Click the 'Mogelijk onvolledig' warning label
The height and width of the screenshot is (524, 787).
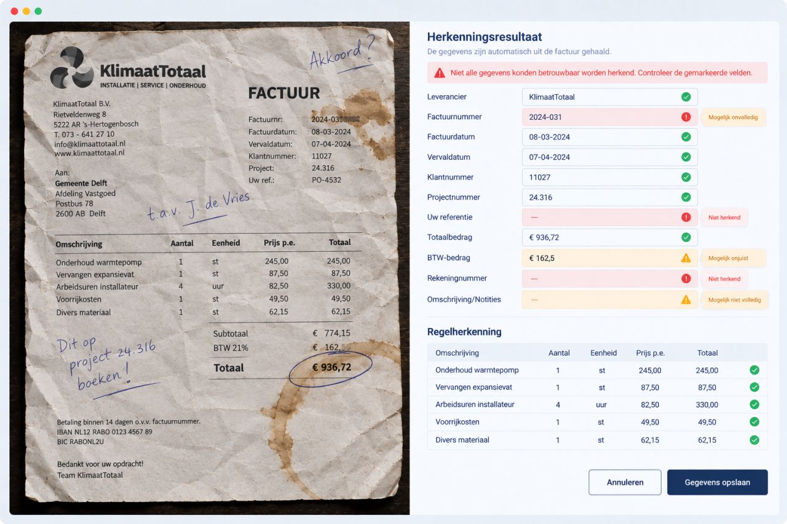[x=733, y=117]
